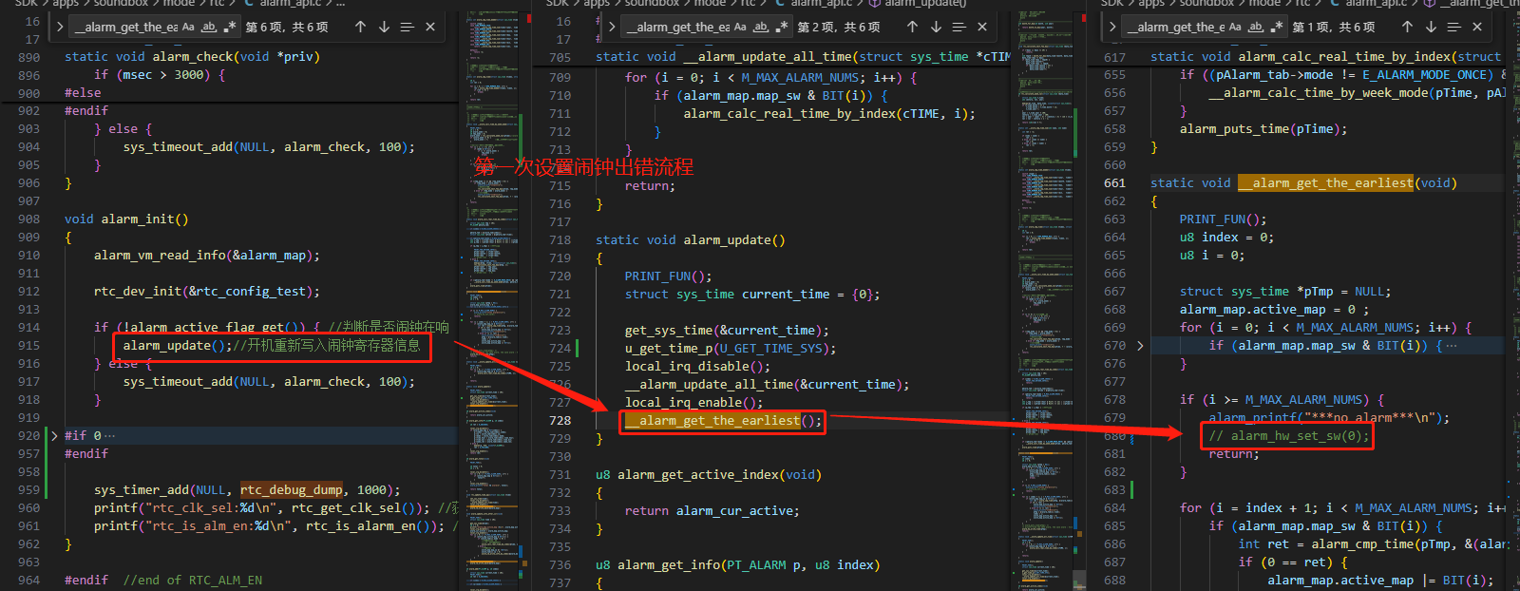Toggle Match Case in left find widget

coord(188,27)
